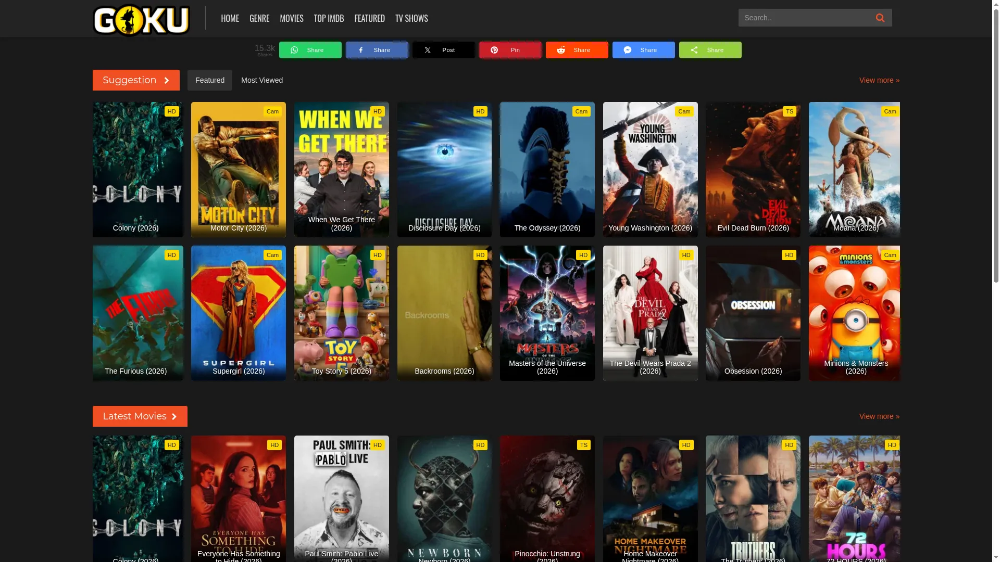This screenshot has width=1000, height=562.
Task: Select the Featured suggestion tab
Action: tap(210, 80)
